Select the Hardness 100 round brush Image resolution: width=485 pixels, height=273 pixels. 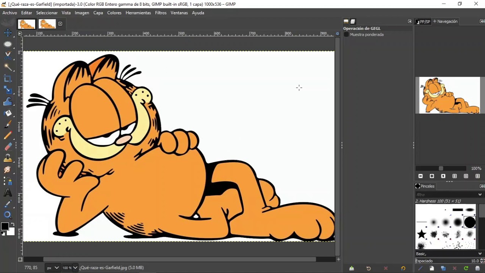pos(470,222)
